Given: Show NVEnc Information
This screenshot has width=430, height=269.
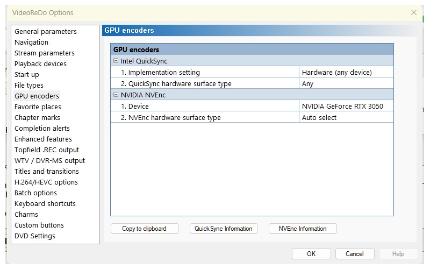Looking at the screenshot, I should pyautogui.click(x=303, y=228).
